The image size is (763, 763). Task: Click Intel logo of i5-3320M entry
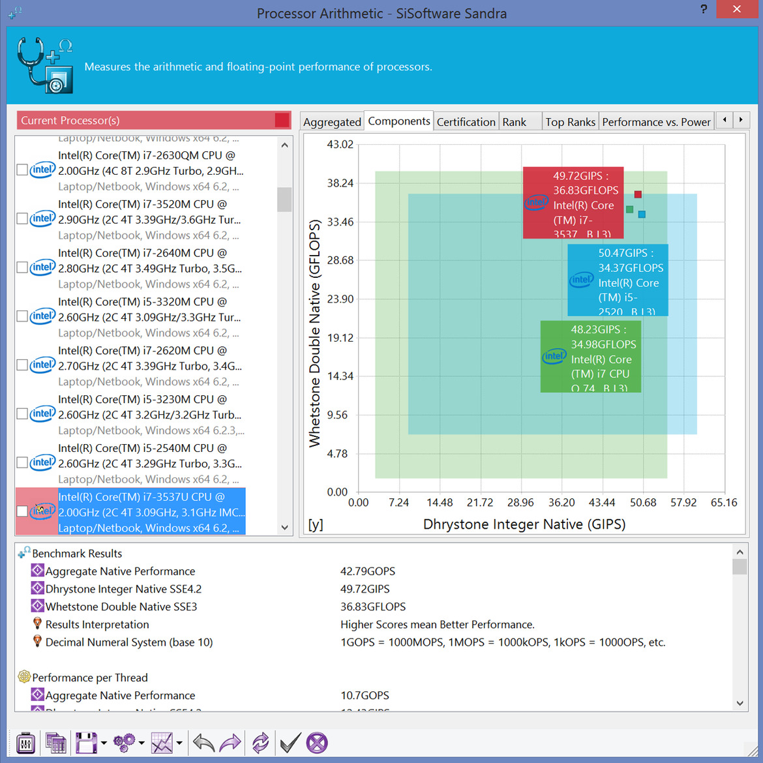(42, 316)
